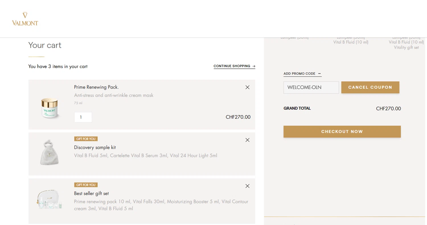Click the Prime Renewing Pack product title

96,87
